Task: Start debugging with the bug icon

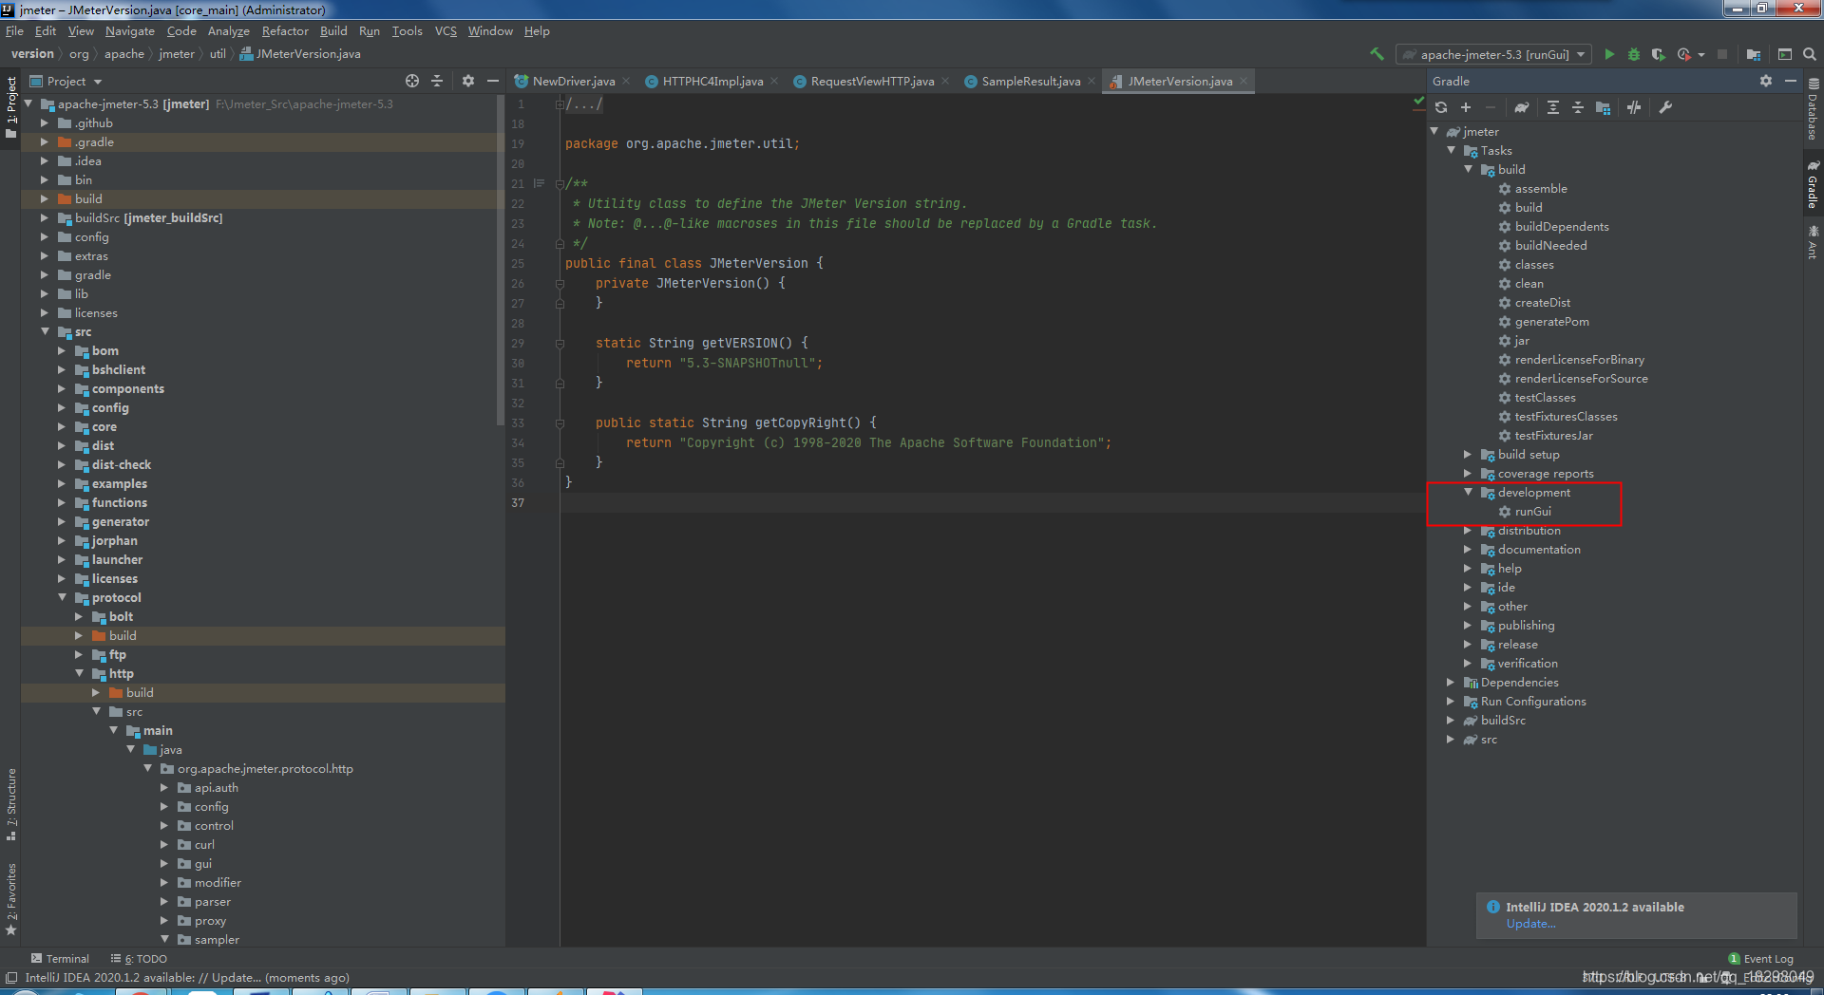Action: pos(1634,54)
